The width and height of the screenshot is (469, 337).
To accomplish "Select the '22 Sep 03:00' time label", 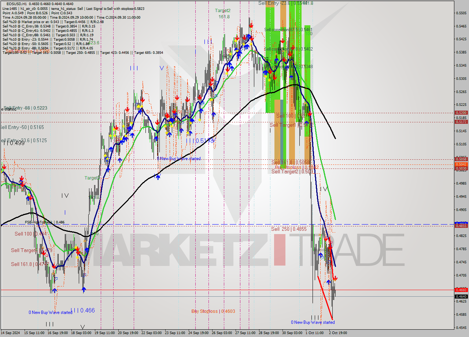I will (x=152, y=333).
